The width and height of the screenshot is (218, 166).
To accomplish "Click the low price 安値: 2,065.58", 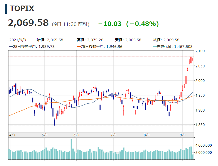I will (x=128, y=40).
